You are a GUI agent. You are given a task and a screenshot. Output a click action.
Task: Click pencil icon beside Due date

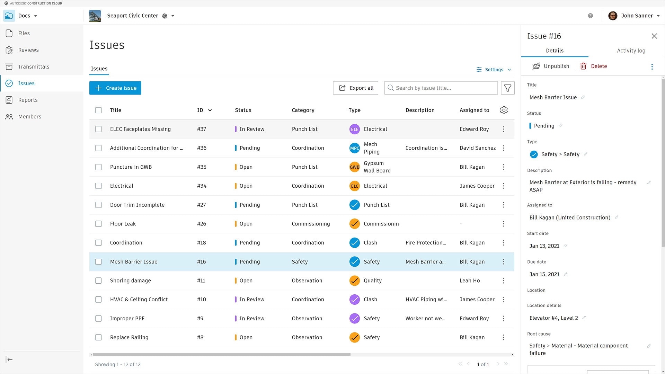(566, 274)
